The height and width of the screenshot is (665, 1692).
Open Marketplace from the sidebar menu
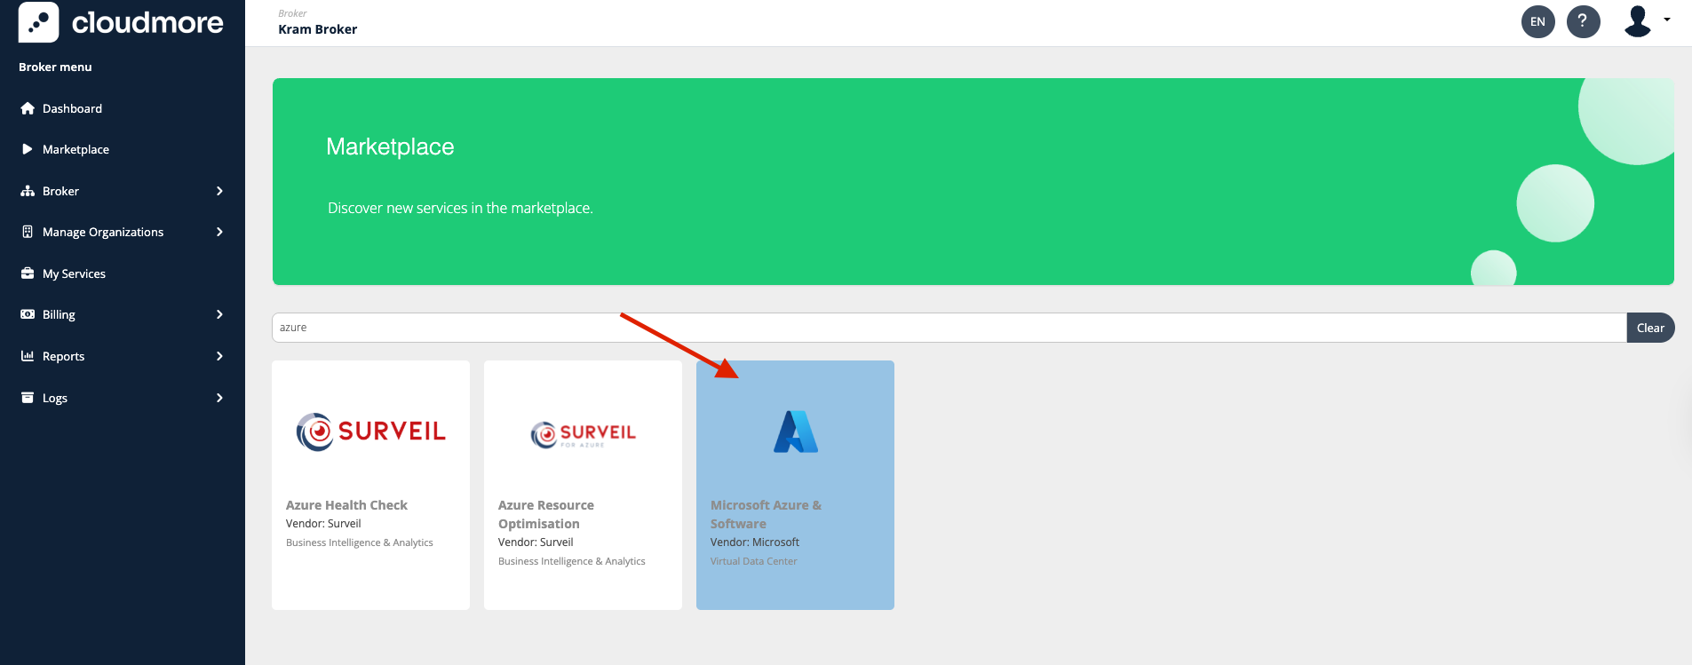[75, 149]
